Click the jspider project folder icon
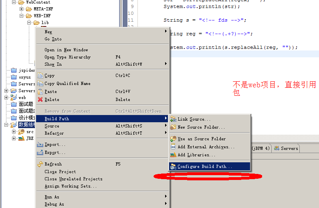Screen dimensions: 319x208 [x=14, y=71]
